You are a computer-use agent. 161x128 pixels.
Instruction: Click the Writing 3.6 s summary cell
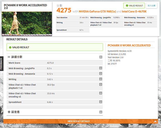(72, 24)
